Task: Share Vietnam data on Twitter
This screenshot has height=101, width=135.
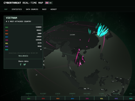Action: (x=24, y=65)
